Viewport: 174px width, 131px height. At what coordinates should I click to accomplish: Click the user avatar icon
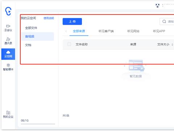tap(157, 5)
